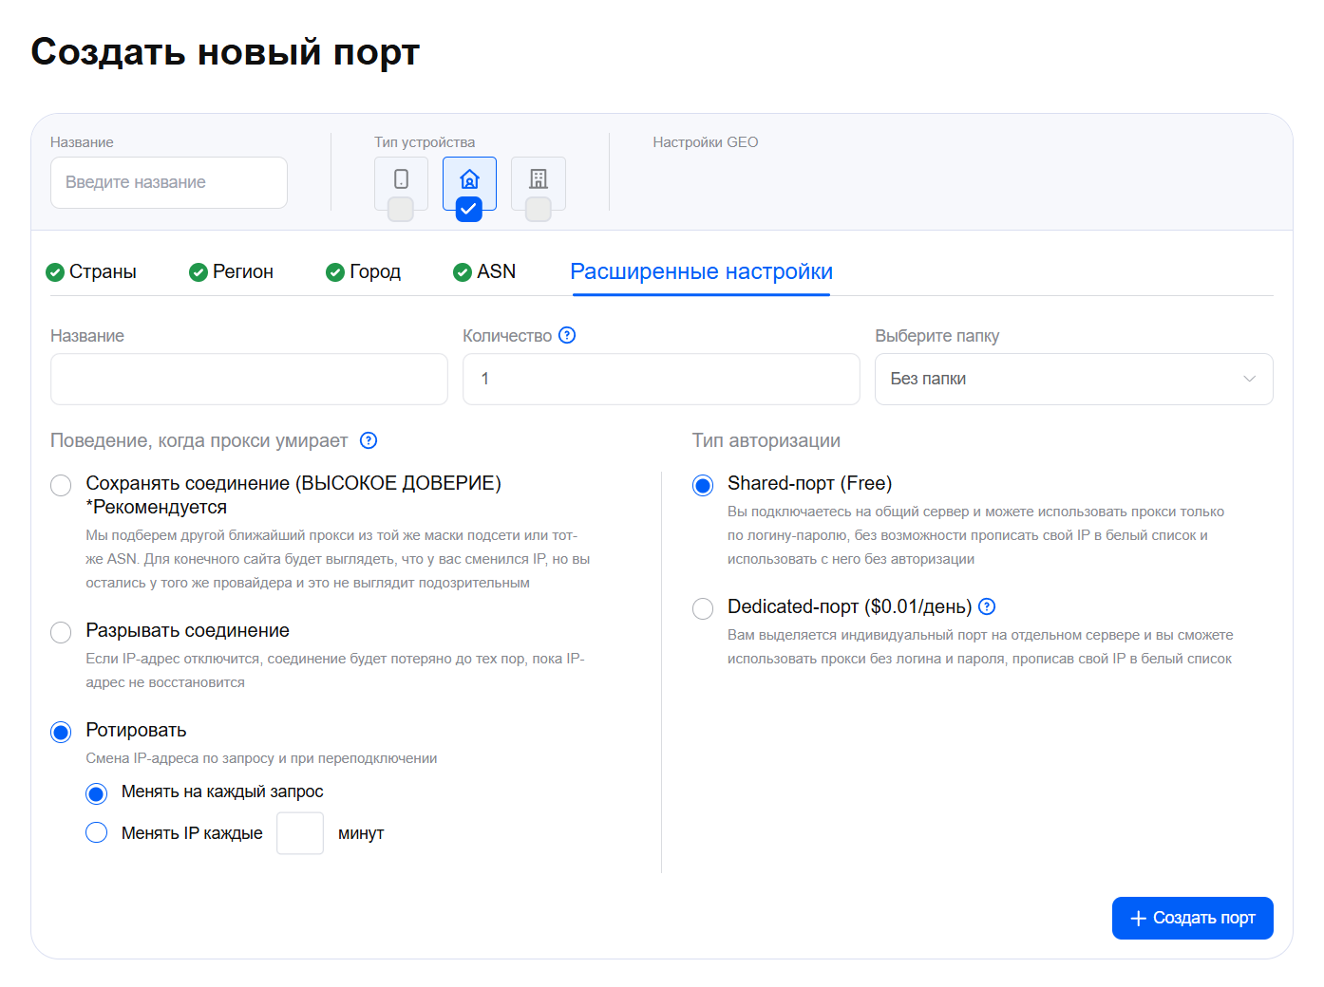Screen dimensions: 1324x987
Task: Select the residential house device type icon
Action: (469, 179)
